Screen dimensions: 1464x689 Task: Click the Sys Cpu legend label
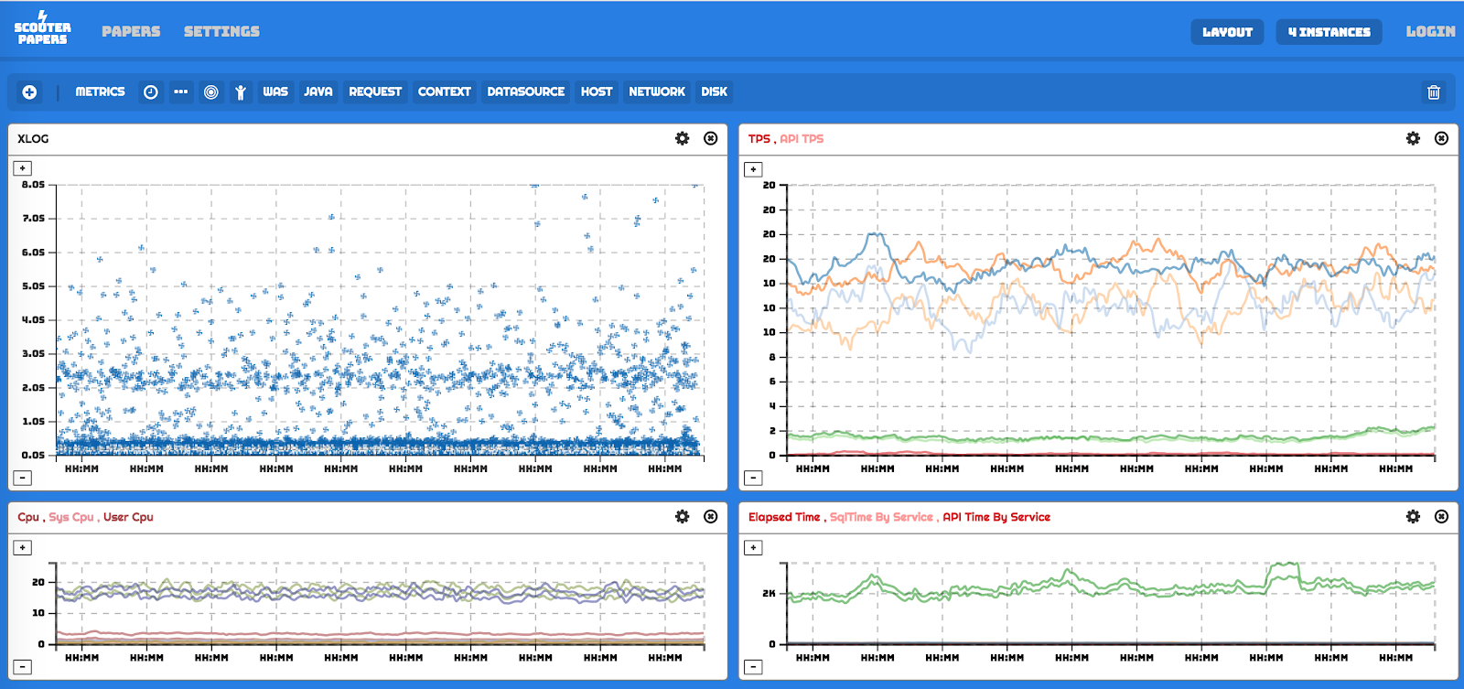pos(71,517)
